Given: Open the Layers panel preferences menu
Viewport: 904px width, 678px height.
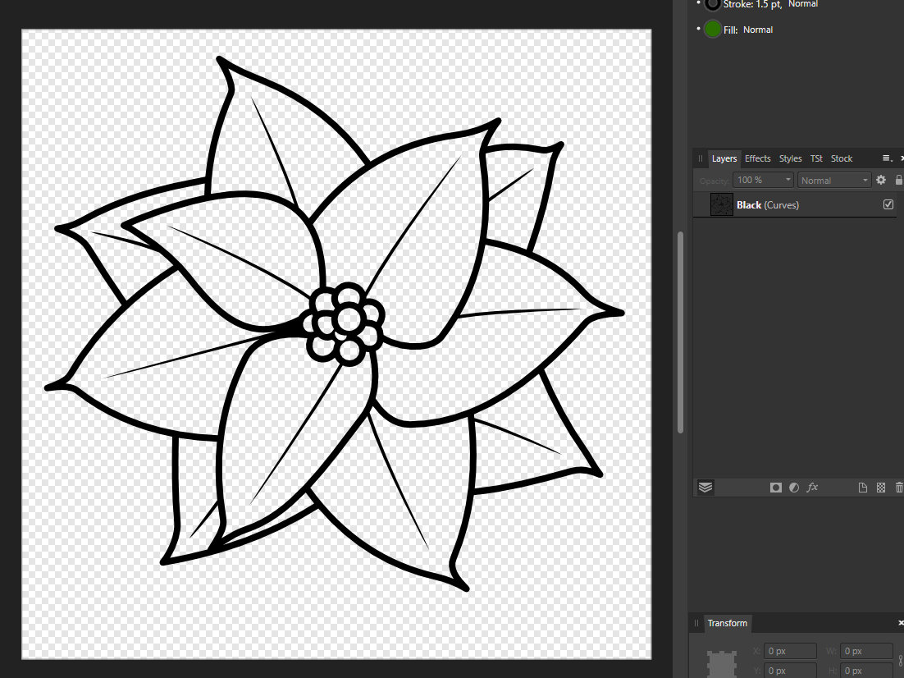Looking at the screenshot, I should click(887, 158).
